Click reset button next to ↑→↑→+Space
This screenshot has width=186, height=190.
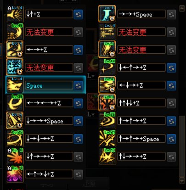171,139
